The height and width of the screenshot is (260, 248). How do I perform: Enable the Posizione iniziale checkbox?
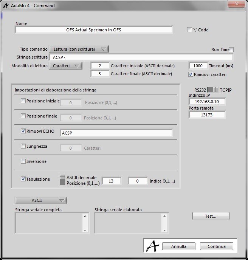23,101
